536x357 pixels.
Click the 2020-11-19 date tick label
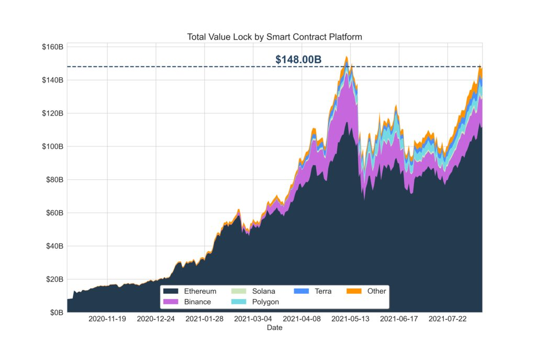point(107,319)
